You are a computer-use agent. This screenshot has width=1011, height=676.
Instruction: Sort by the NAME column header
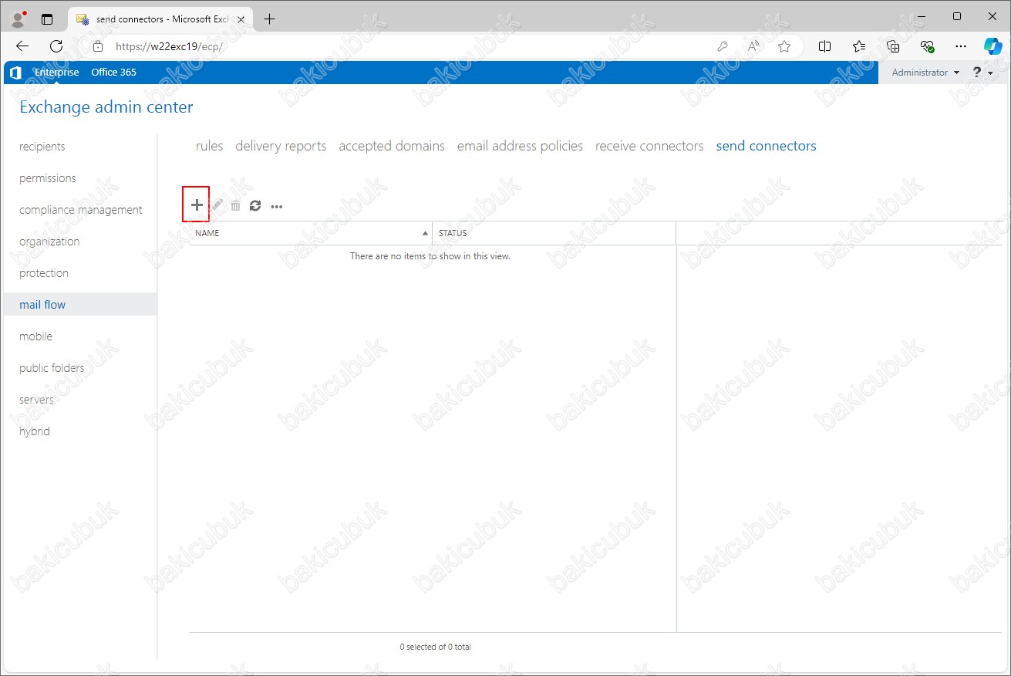(310, 233)
